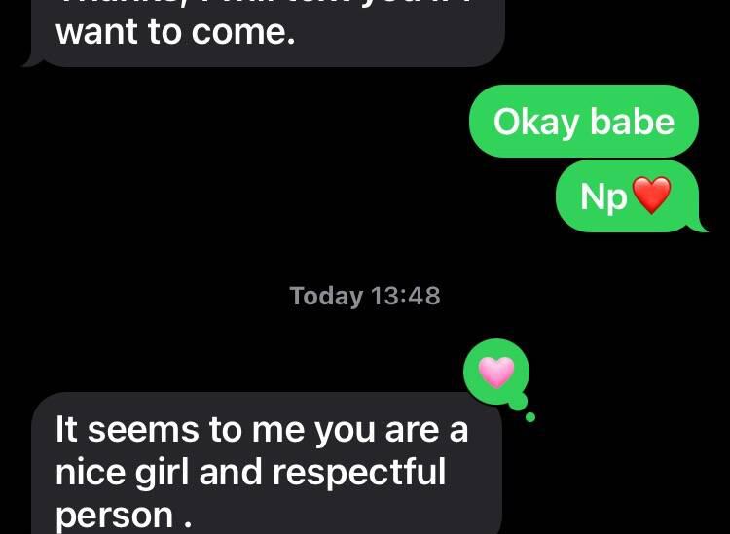
Task: Tap the red heart emoji beside Np
Action: pos(652,196)
